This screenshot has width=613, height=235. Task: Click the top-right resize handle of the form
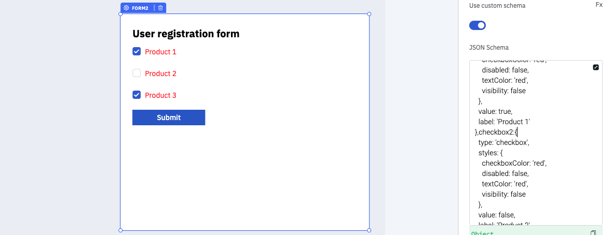click(x=369, y=14)
